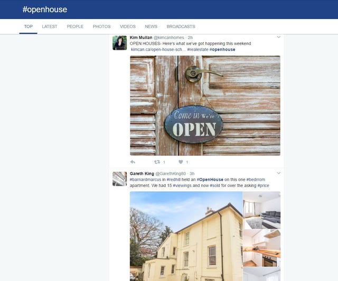Click Gareth King's profile avatar
This screenshot has width=338, height=281.
click(x=120, y=179)
